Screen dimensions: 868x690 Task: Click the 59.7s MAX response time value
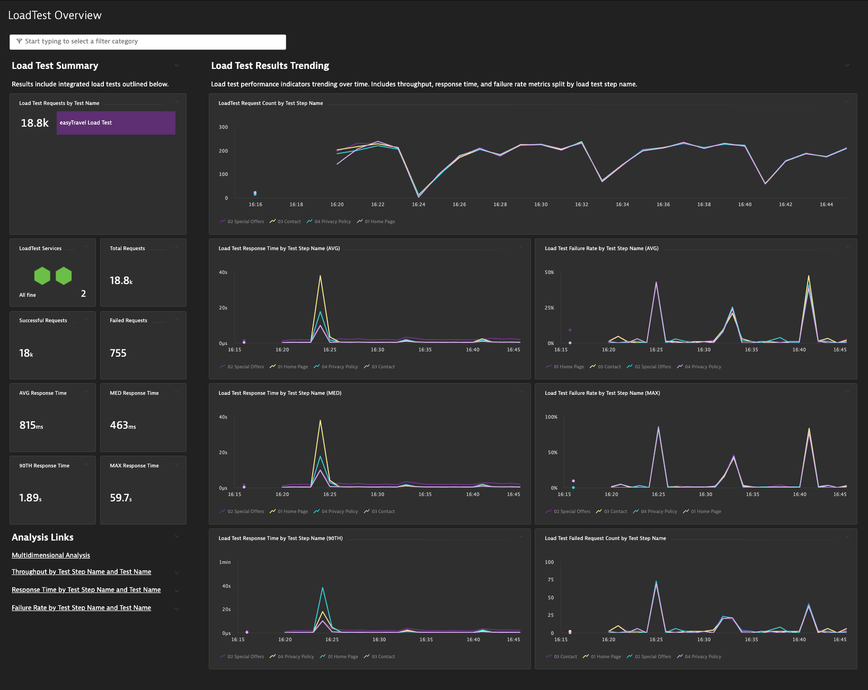(121, 498)
